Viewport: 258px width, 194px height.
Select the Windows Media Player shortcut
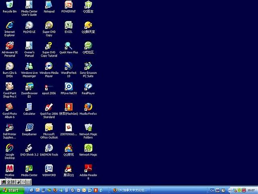(x=49, y=66)
